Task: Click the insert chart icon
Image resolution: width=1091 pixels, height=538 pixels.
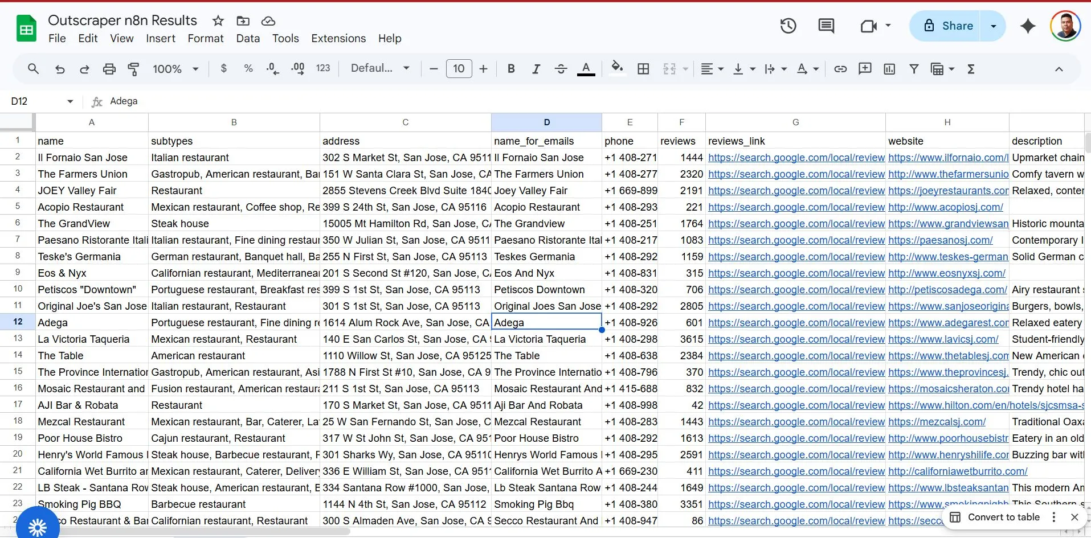Action: 889,69
